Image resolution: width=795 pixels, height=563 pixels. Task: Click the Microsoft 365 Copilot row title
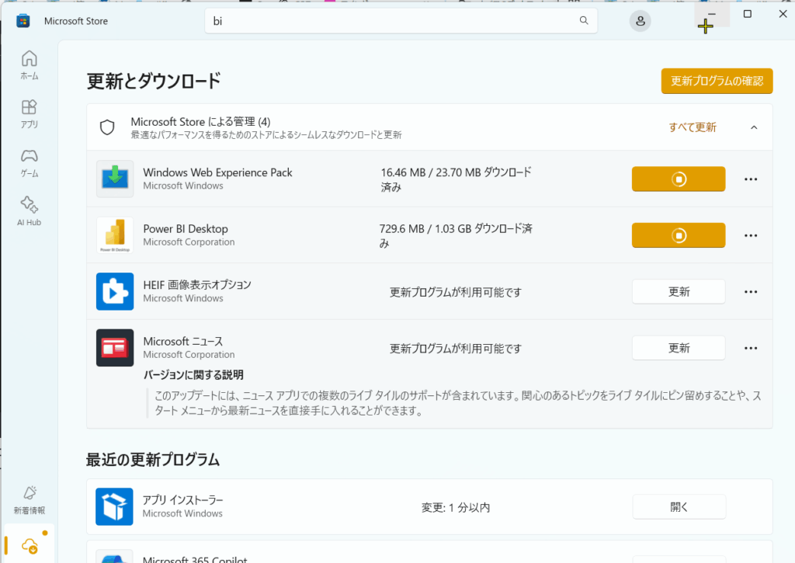[195, 559]
